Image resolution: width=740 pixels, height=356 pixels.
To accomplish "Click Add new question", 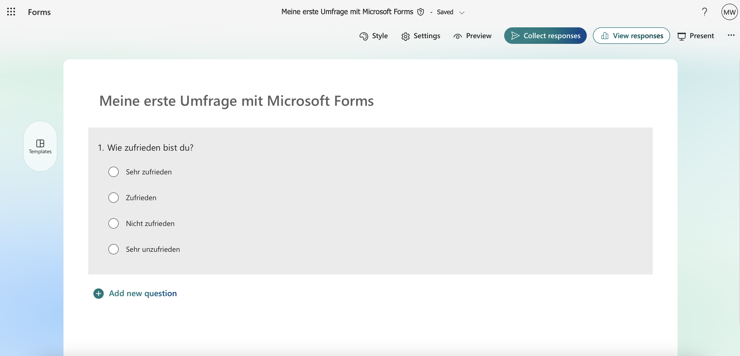I will pyautogui.click(x=135, y=293).
